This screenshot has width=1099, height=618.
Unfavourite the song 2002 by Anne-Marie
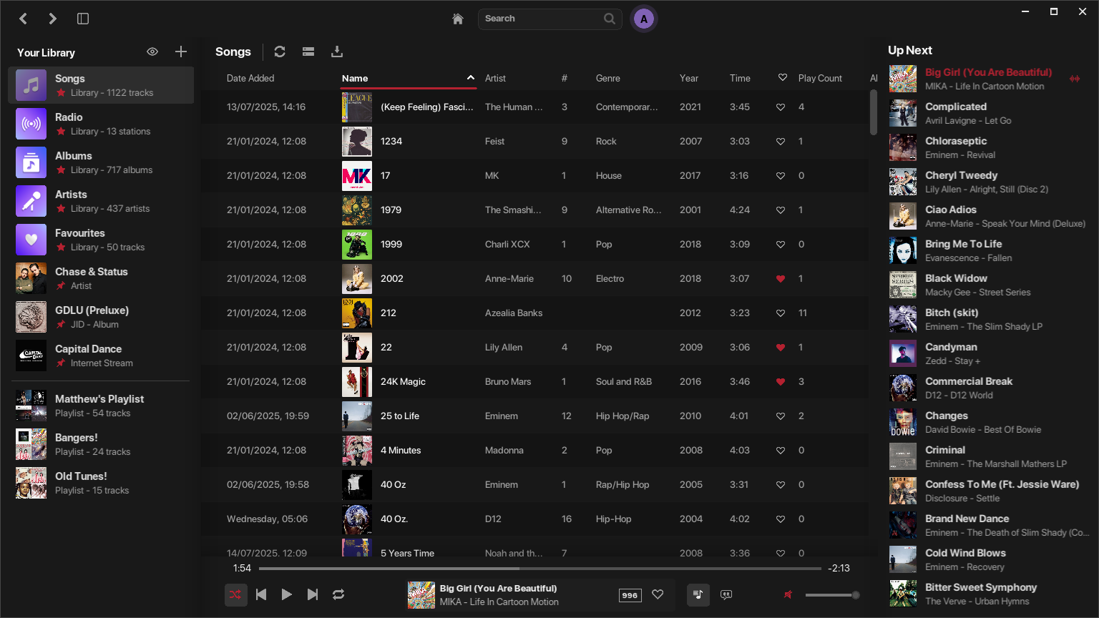click(x=781, y=279)
